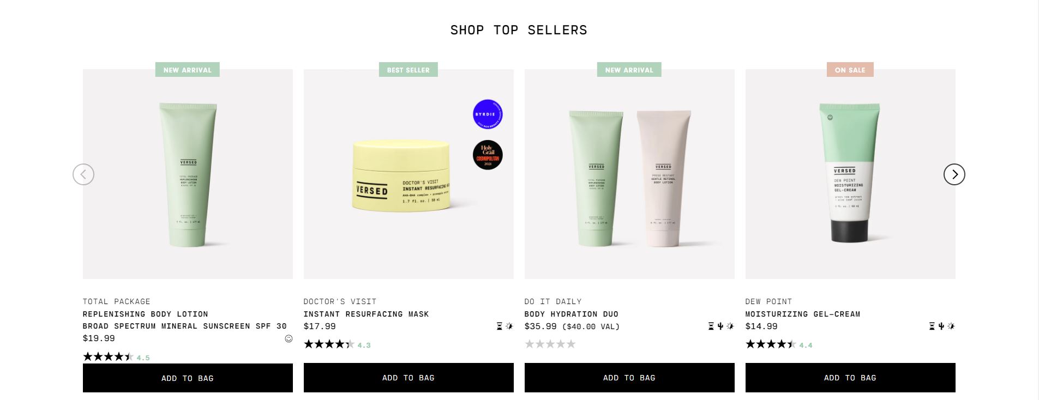Screen dimensions: 1039x400
Task: Add Moisturizing Gel-Cream to bag
Action: 850,378
